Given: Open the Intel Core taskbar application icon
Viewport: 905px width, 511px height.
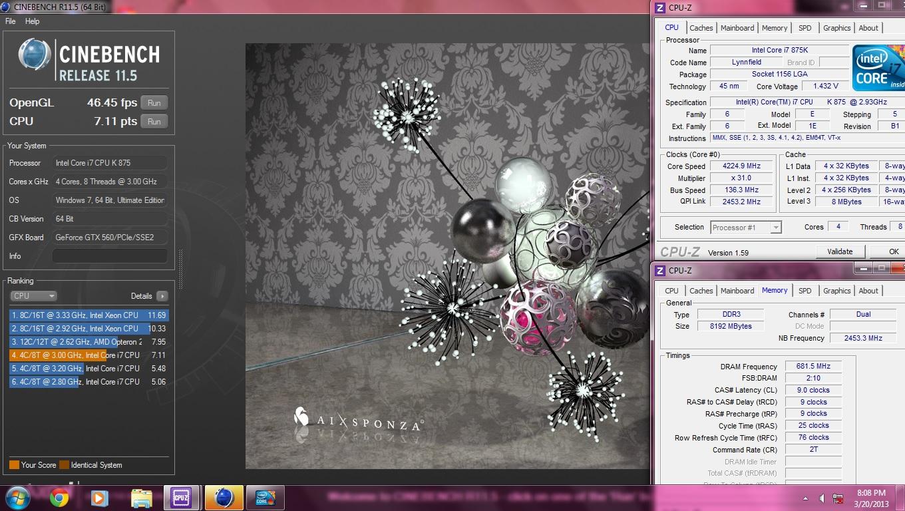Looking at the screenshot, I should [x=266, y=498].
